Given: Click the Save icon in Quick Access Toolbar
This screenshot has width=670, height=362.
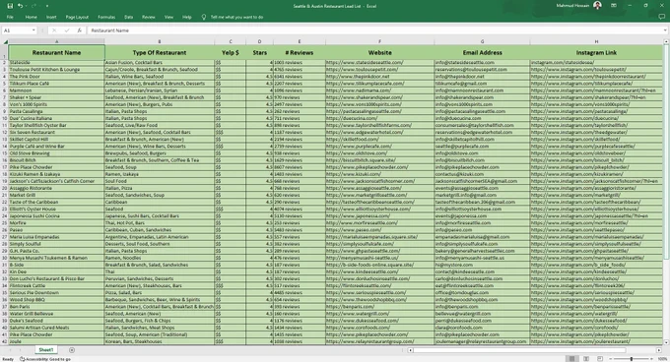Looking at the screenshot, I should [x=10, y=6].
